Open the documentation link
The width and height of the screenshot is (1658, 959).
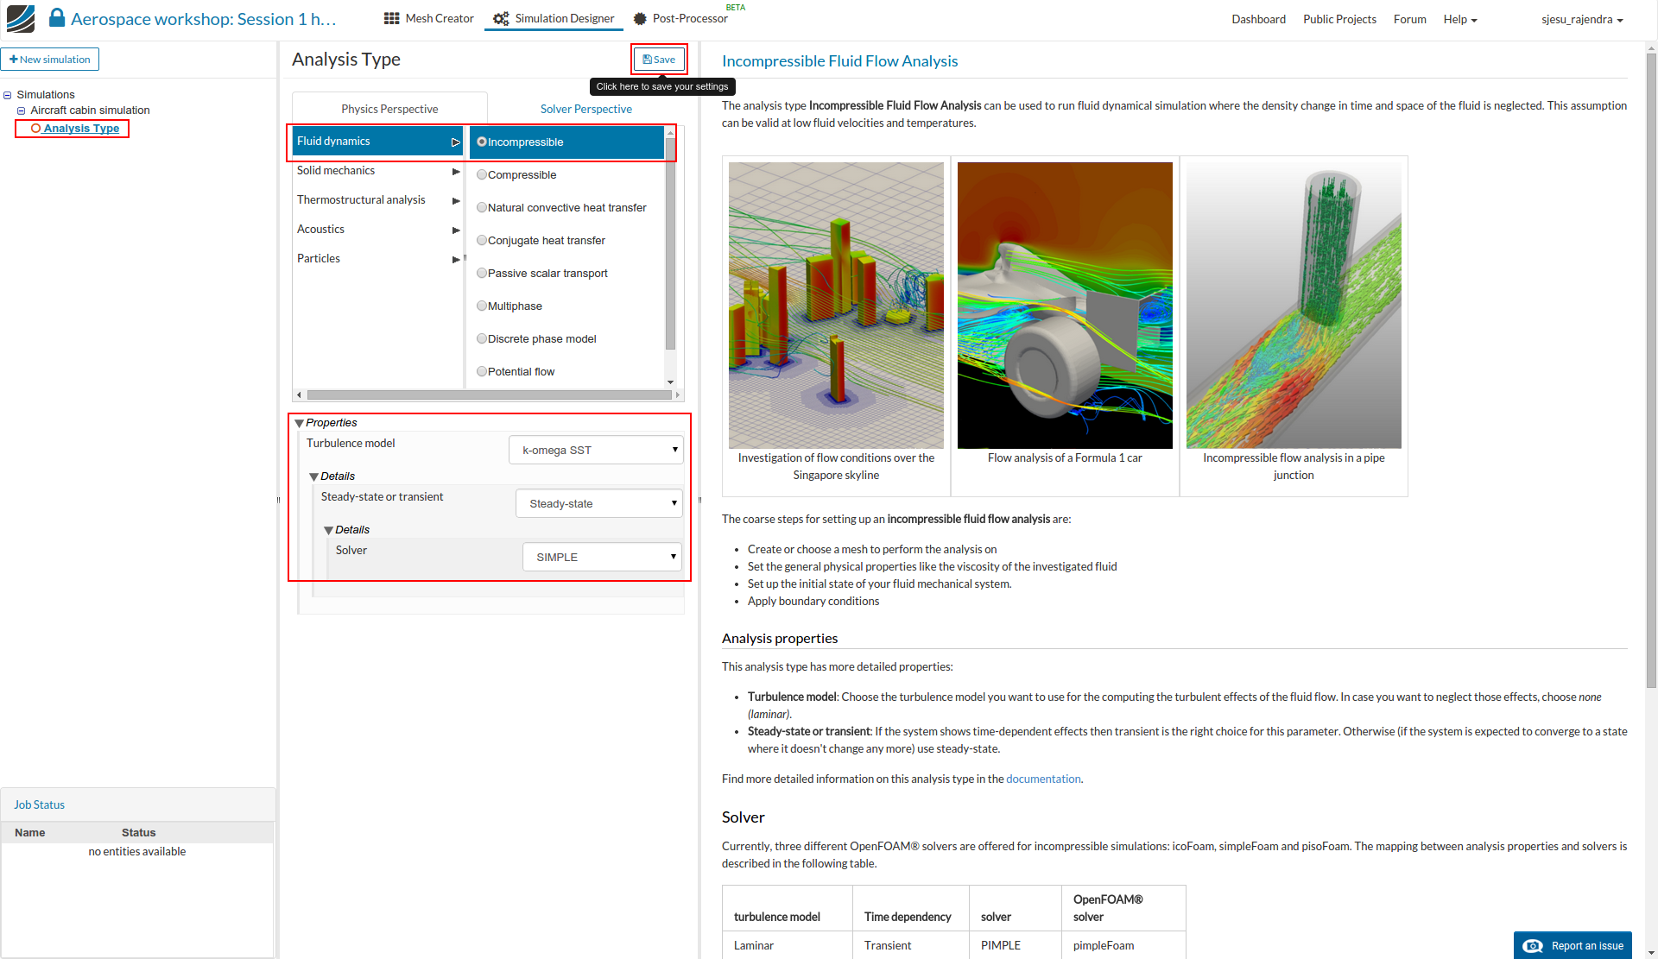(1043, 779)
